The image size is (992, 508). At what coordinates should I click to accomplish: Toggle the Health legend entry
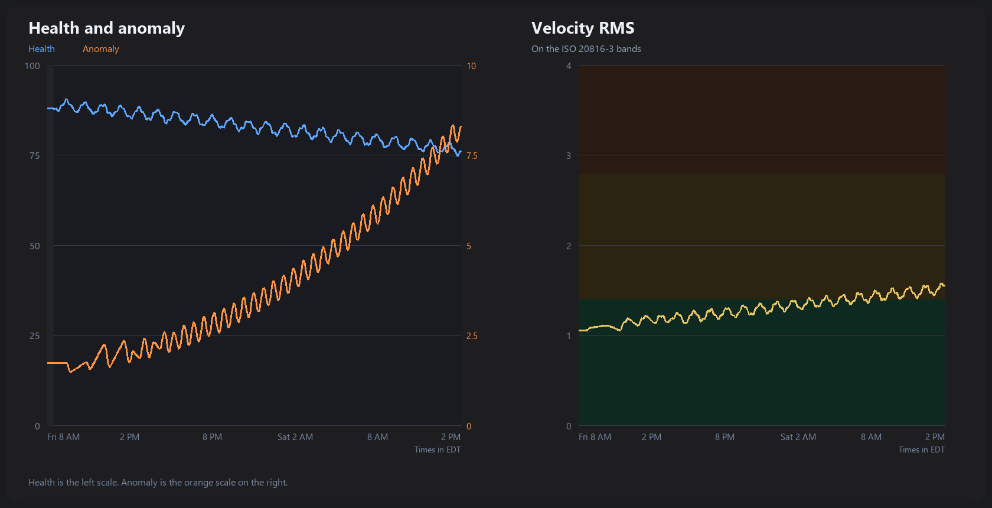(x=41, y=49)
